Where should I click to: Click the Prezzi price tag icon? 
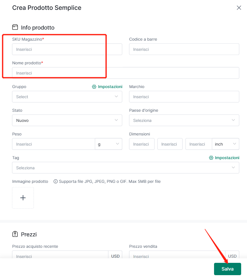coord(15,234)
